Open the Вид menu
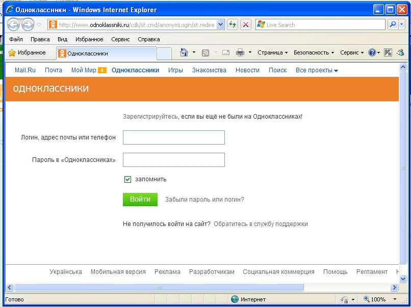The height and width of the screenshot is (307, 411). tap(62, 39)
